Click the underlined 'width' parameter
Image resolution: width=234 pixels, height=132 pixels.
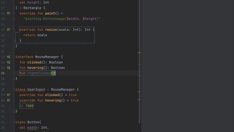[x=32, y=128]
